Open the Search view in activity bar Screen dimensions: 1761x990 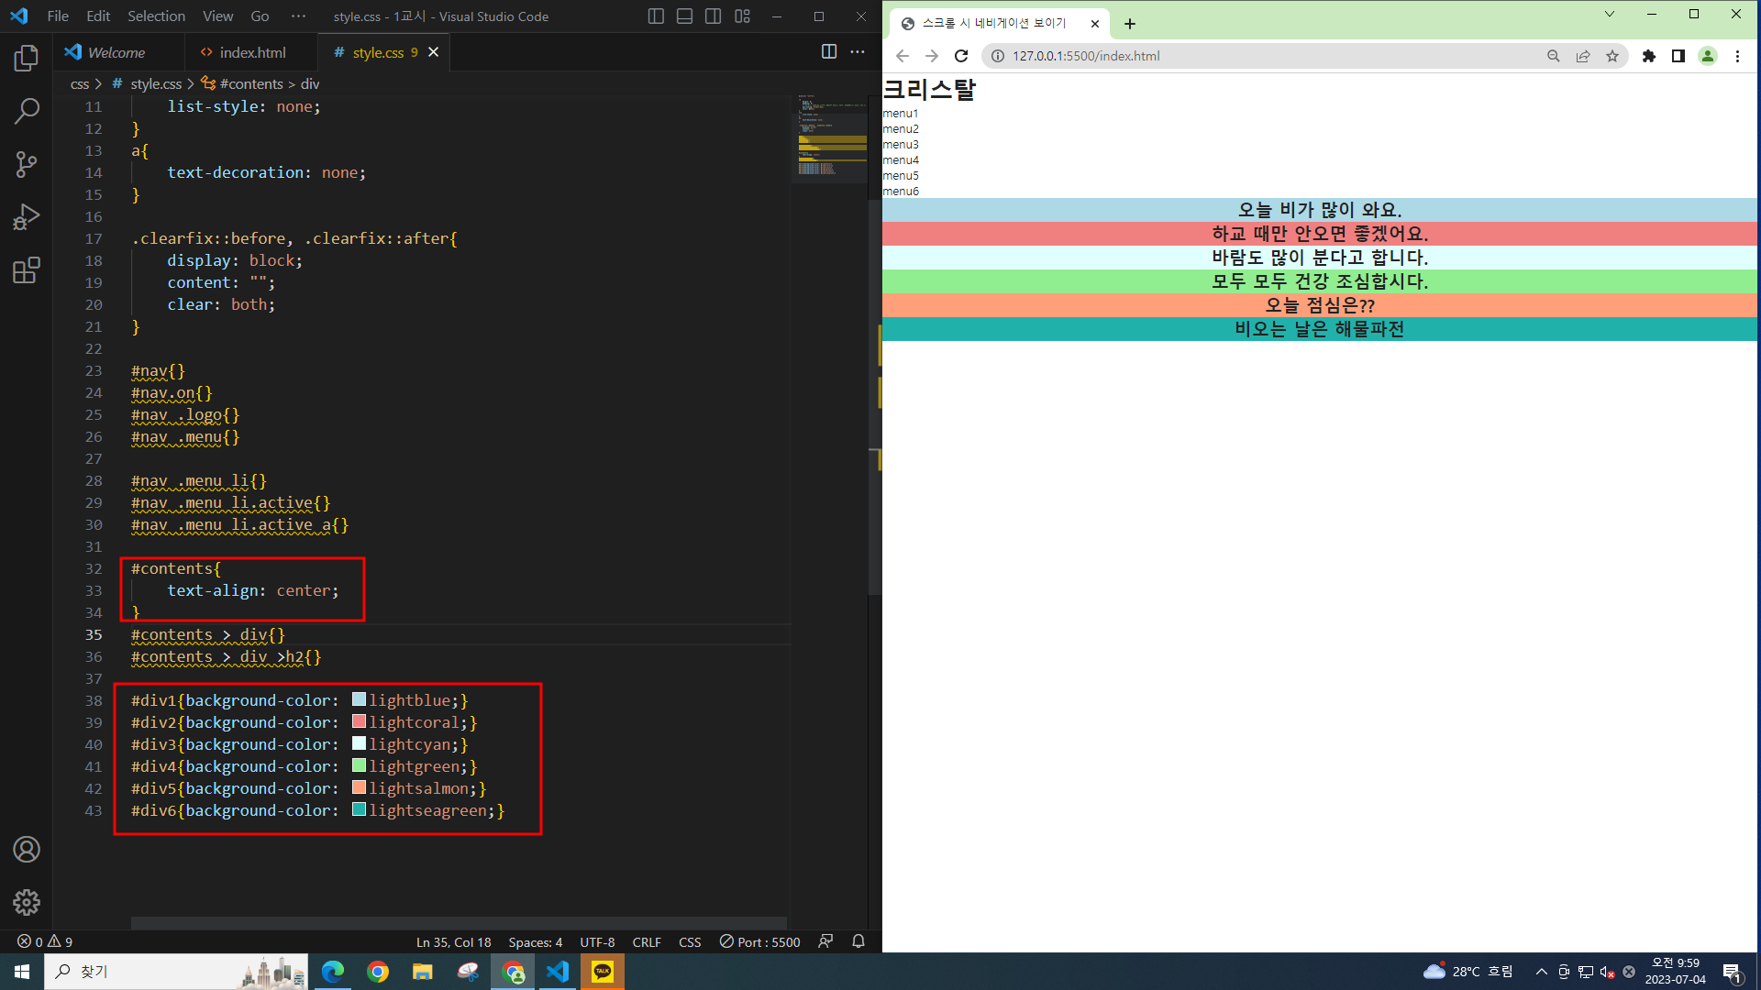[27, 111]
